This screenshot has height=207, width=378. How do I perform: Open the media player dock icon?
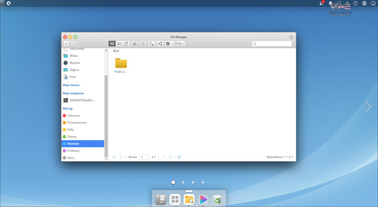(203, 199)
